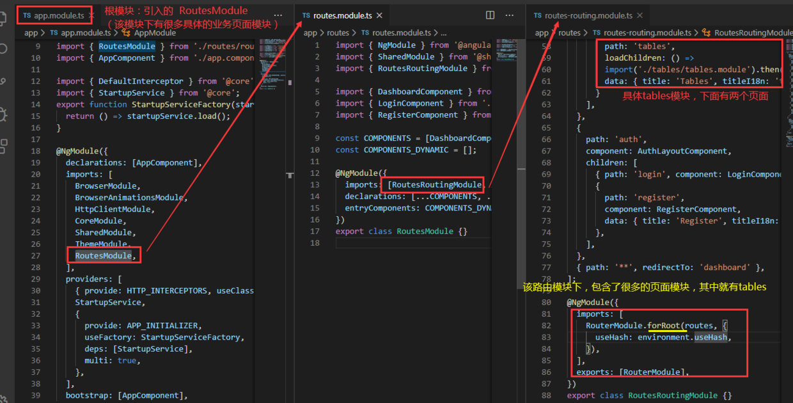
Task: Click HTTP_INTERCEPTORS on line 30
Action: (x=167, y=290)
